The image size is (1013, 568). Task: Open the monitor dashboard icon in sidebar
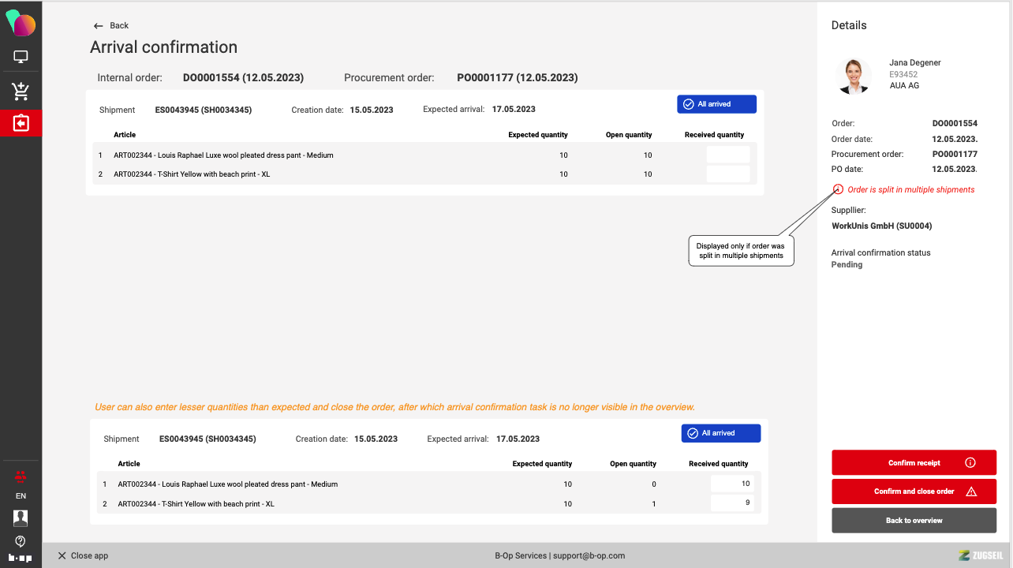[21, 58]
